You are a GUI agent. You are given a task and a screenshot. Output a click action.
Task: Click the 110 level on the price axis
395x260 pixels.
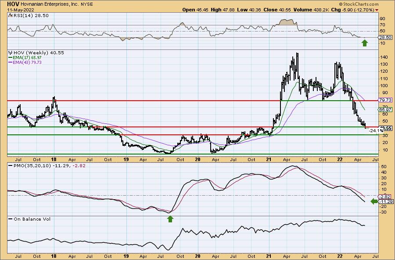tap(384, 79)
